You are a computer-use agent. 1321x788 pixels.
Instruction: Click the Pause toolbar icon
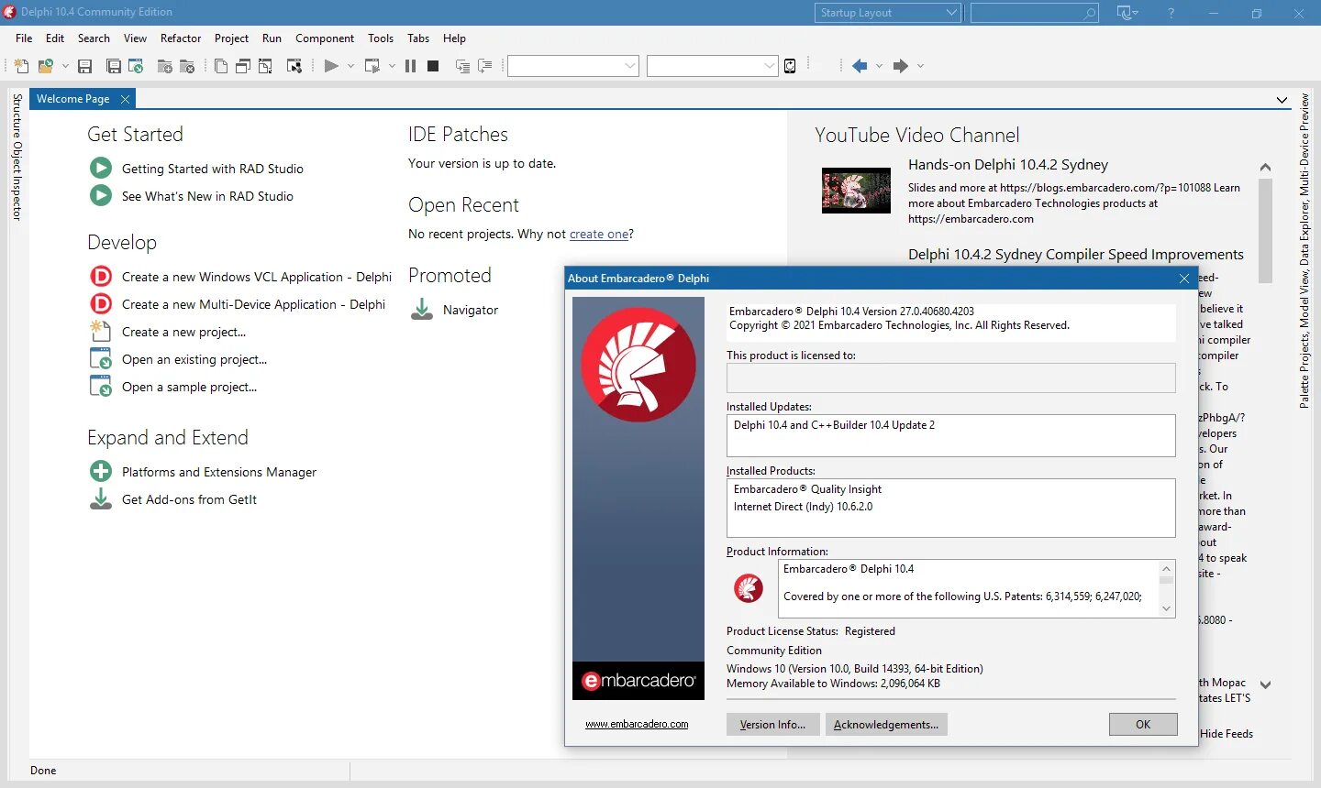point(410,66)
